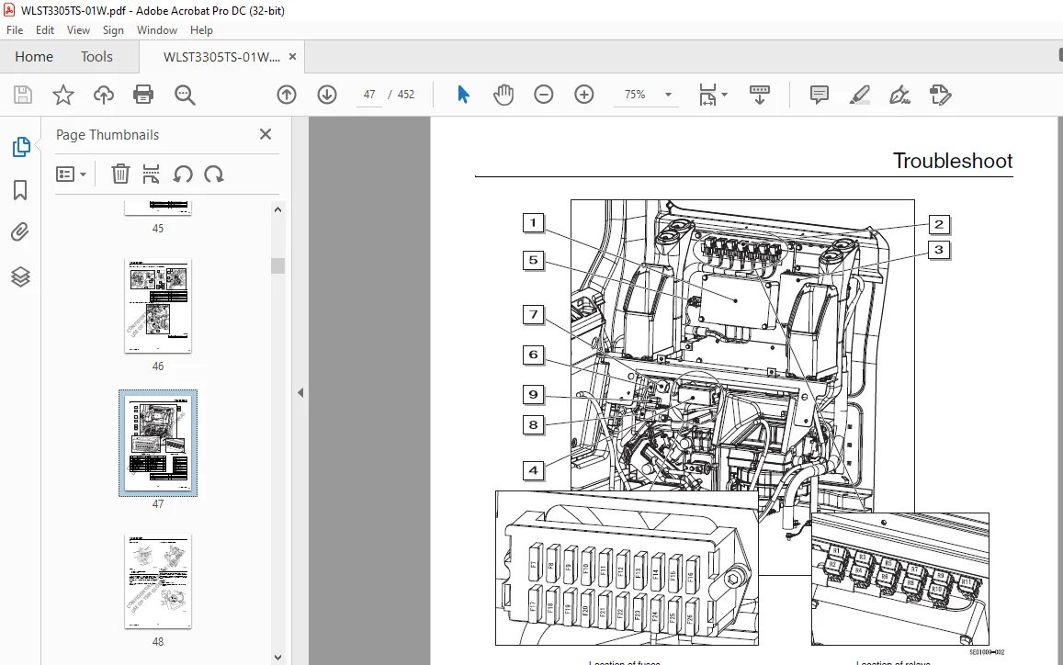Open the Window menu

[156, 29]
